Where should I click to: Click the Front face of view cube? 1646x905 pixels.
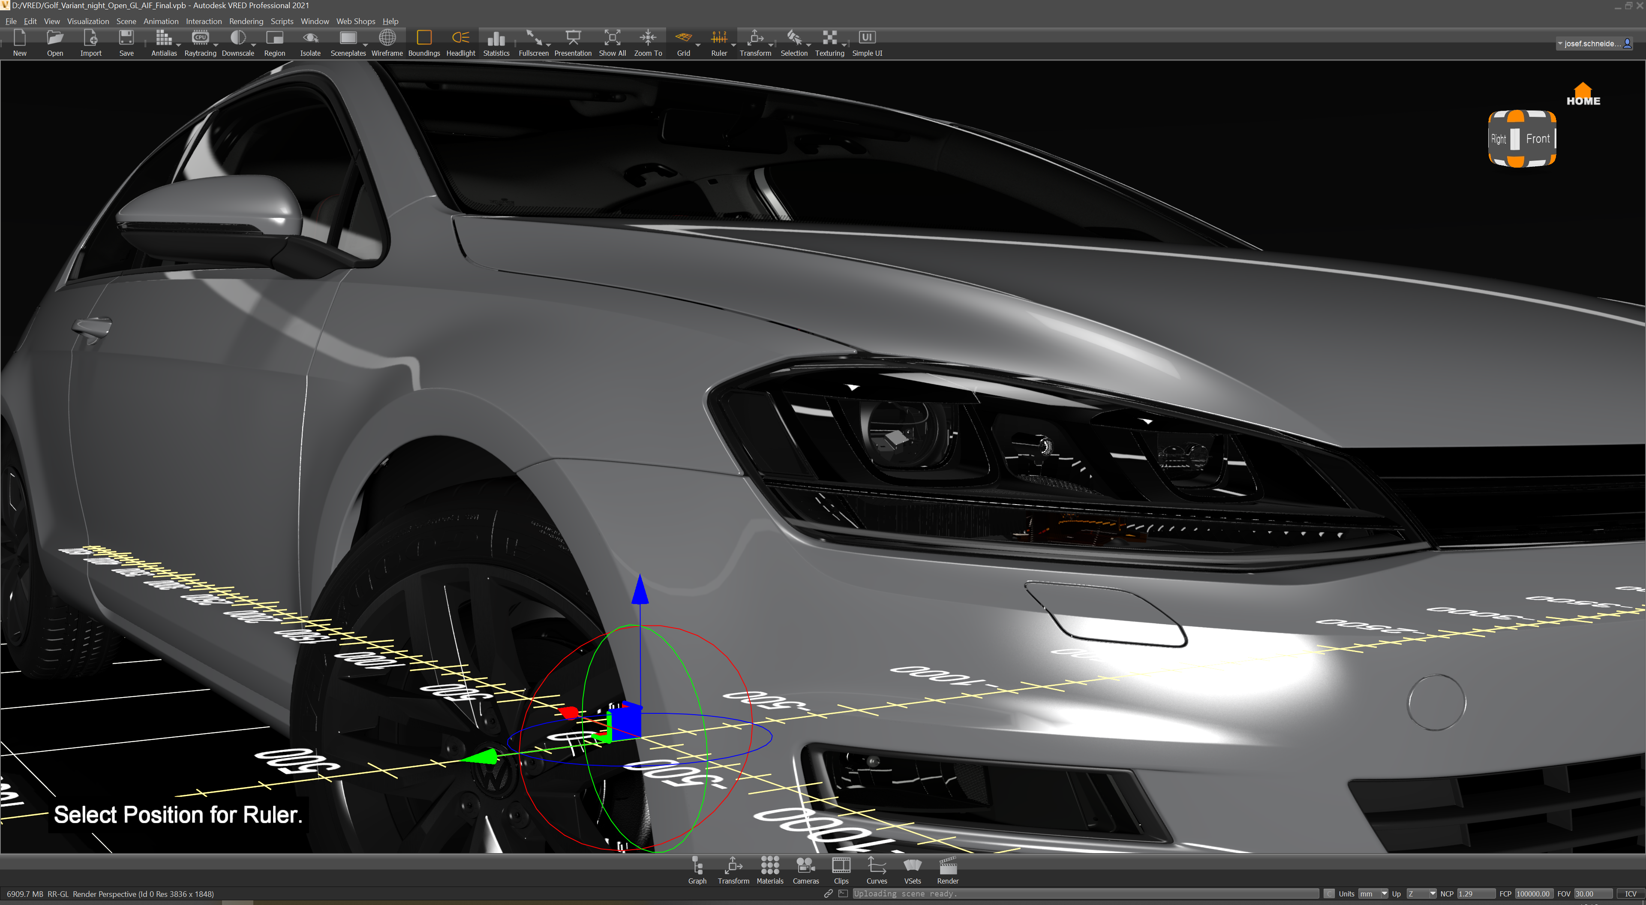[x=1538, y=139]
